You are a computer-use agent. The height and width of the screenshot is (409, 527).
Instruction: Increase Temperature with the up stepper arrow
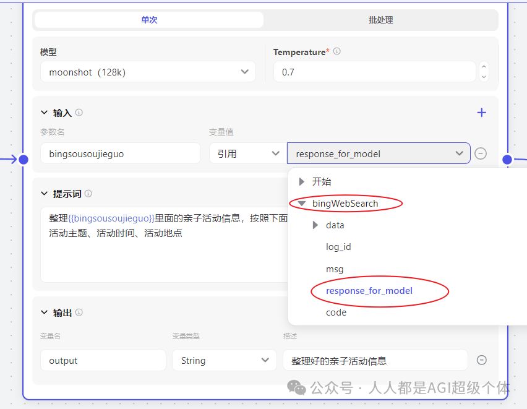[484, 67]
